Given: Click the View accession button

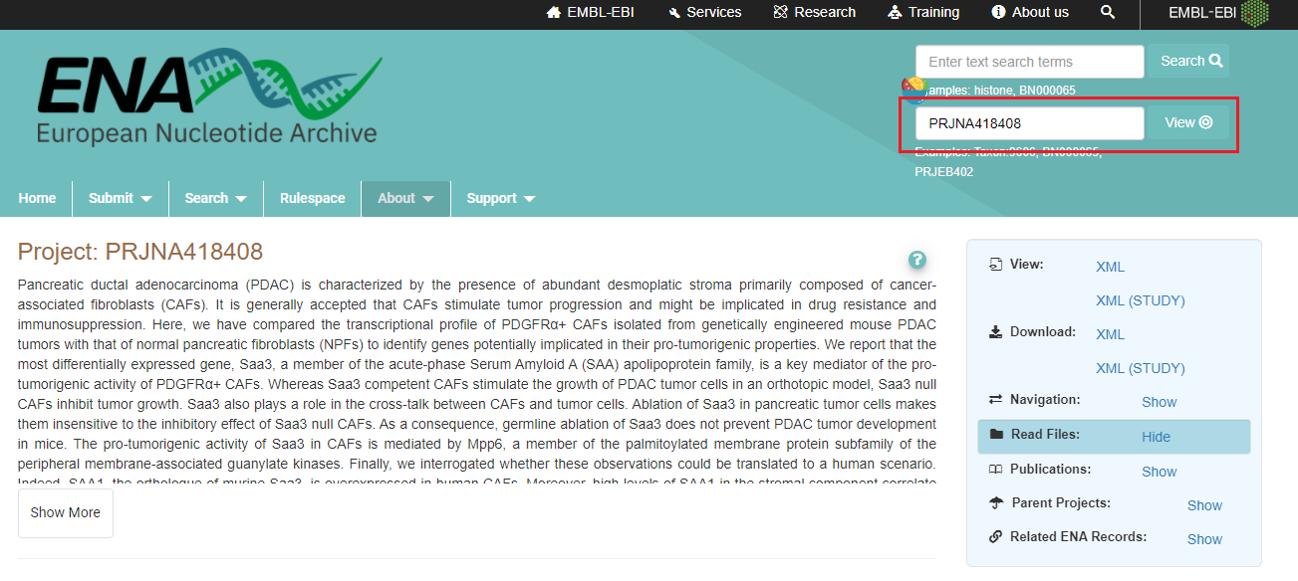Looking at the screenshot, I should (1188, 122).
